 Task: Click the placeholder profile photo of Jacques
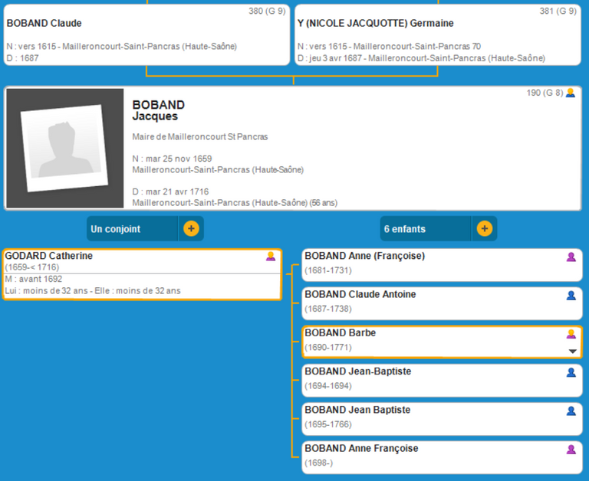[64, 149]
